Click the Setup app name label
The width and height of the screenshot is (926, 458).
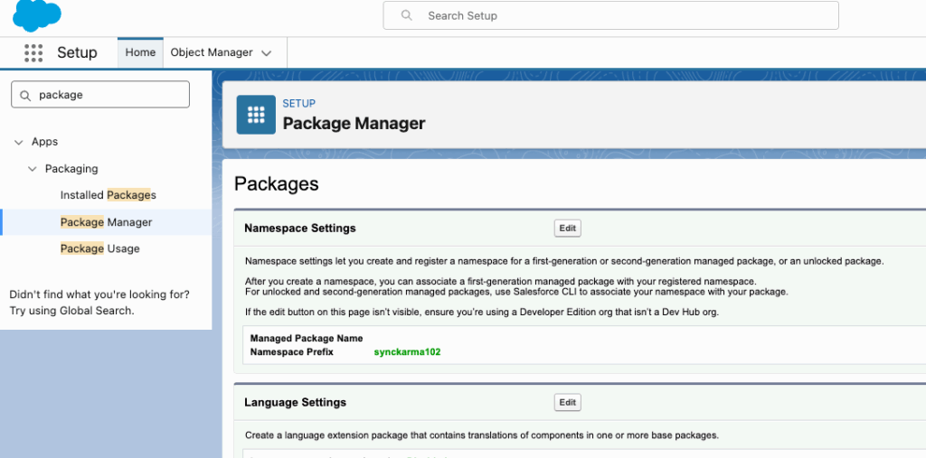click(77, 52)
